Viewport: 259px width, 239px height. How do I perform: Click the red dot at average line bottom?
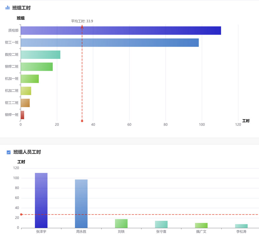pyautogui.click(x=82, y=121)
